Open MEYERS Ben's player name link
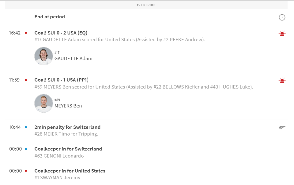 pos(68,106)
